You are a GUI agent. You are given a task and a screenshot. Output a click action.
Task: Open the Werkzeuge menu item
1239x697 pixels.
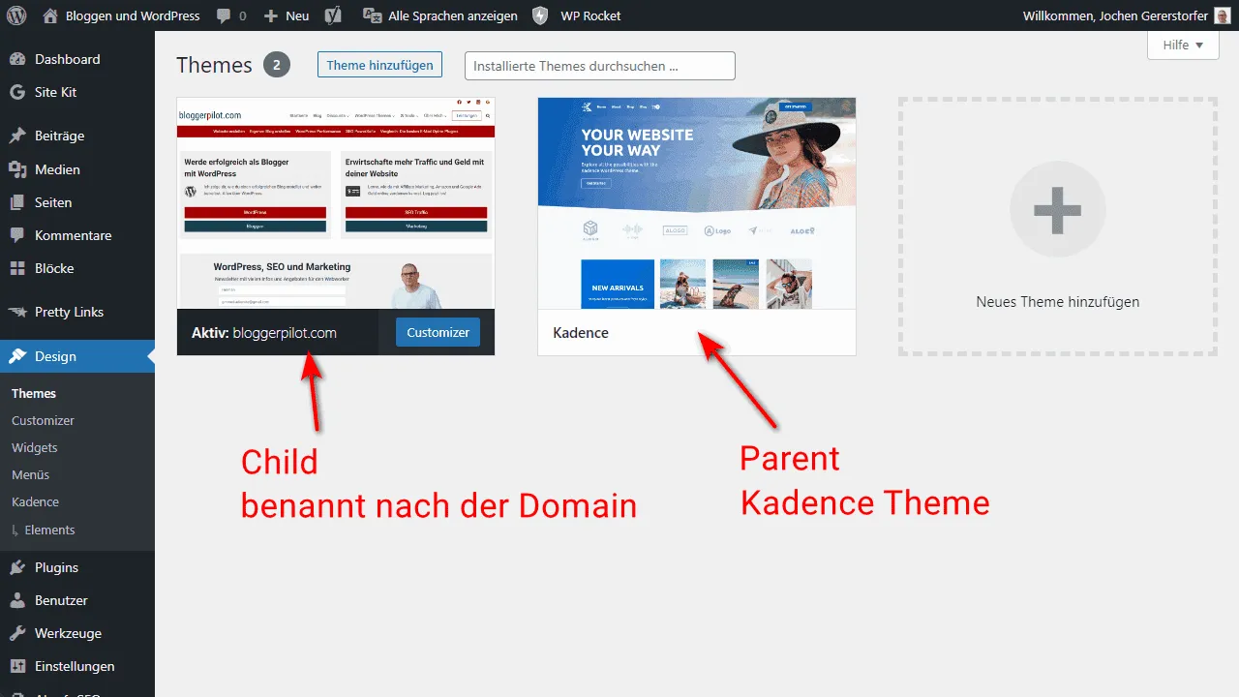77,633
